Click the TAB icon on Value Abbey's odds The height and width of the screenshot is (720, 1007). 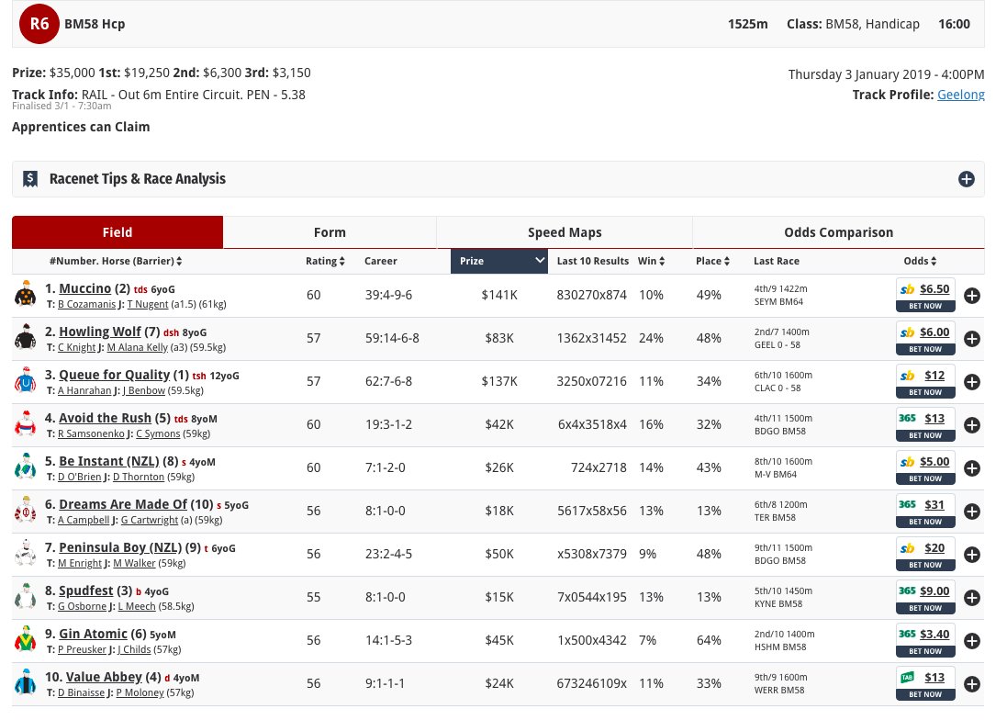point(908,677)
